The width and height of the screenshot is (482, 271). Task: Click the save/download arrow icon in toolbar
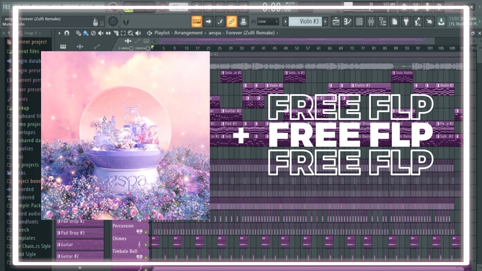441,22
